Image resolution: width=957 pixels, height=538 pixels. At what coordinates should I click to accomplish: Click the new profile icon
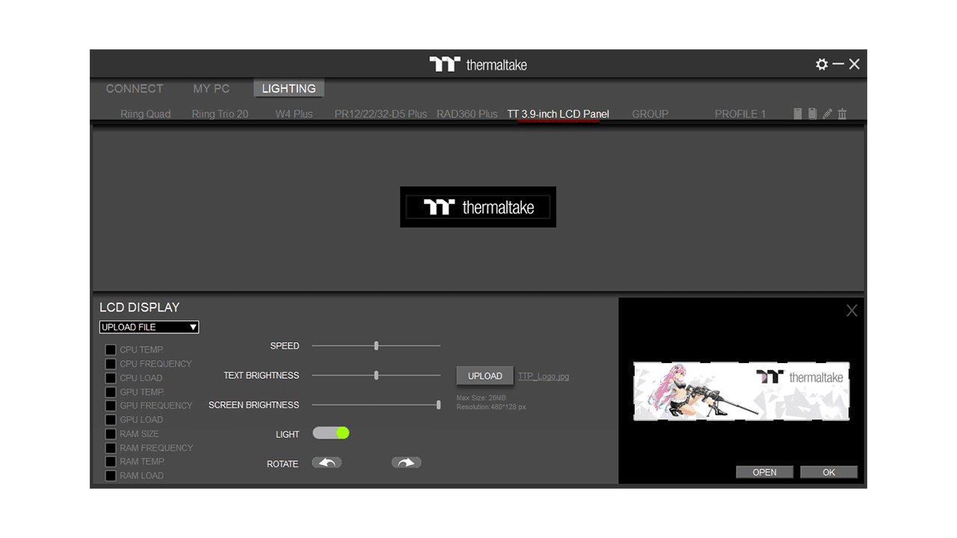click(798, 114)
